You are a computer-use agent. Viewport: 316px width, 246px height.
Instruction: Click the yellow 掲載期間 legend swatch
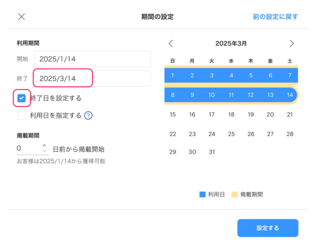(x=235, y=194)
